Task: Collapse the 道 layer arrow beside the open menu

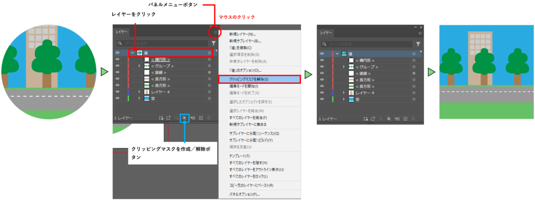Action: [x=133, y=53]
